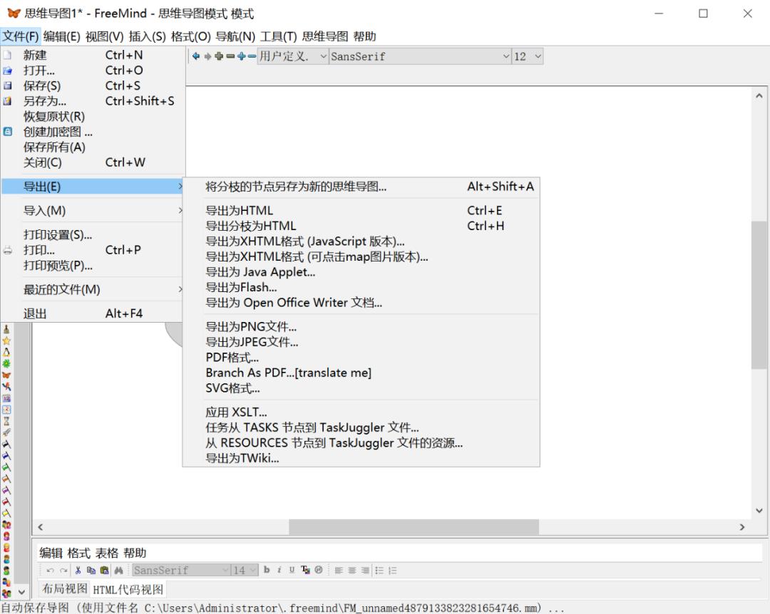
Task: Click the hourglass icon in left sidebar
Action: 6,421
